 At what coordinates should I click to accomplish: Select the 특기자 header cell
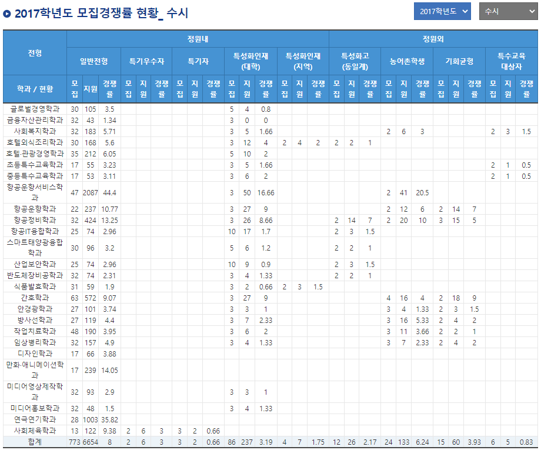[198, 61]
